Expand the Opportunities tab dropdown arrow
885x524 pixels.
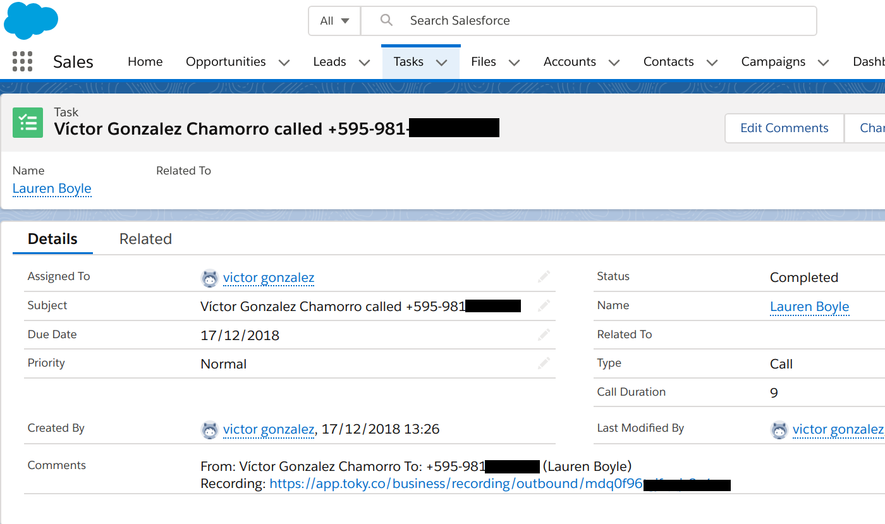[284, 63]
